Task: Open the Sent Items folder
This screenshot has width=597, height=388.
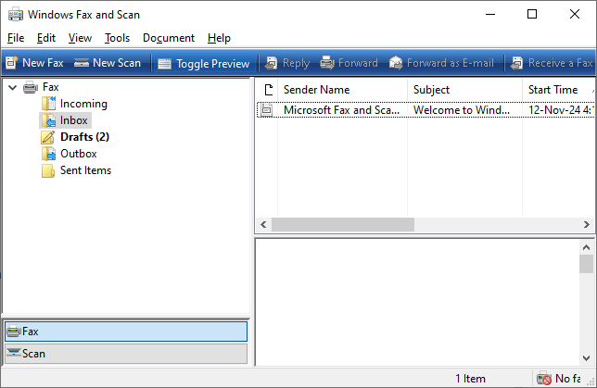Action: coord(85,170)
